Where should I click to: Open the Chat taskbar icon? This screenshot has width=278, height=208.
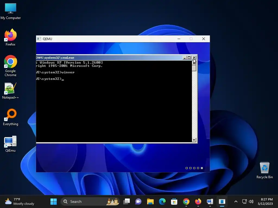[138, 201]
